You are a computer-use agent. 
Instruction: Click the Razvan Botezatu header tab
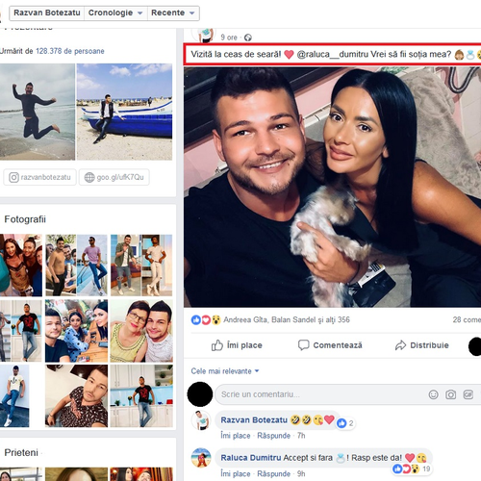pyautogui.click(x=47, y=13)
